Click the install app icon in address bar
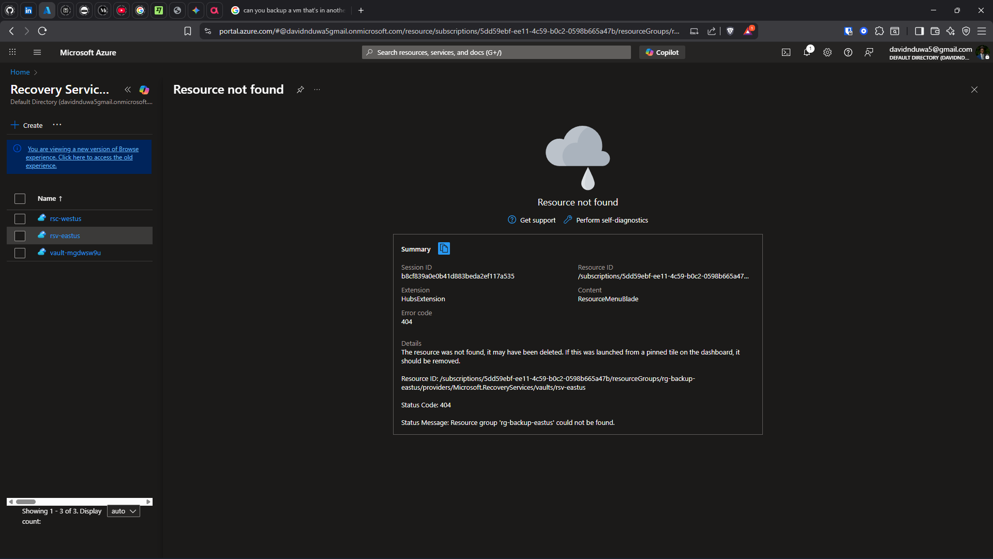Image resolution: width=993 pixels, height=559 pixels. 694,31
